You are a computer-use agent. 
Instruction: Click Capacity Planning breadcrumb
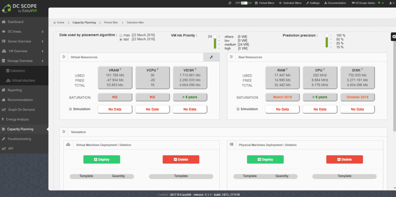(x=84, y=22)
